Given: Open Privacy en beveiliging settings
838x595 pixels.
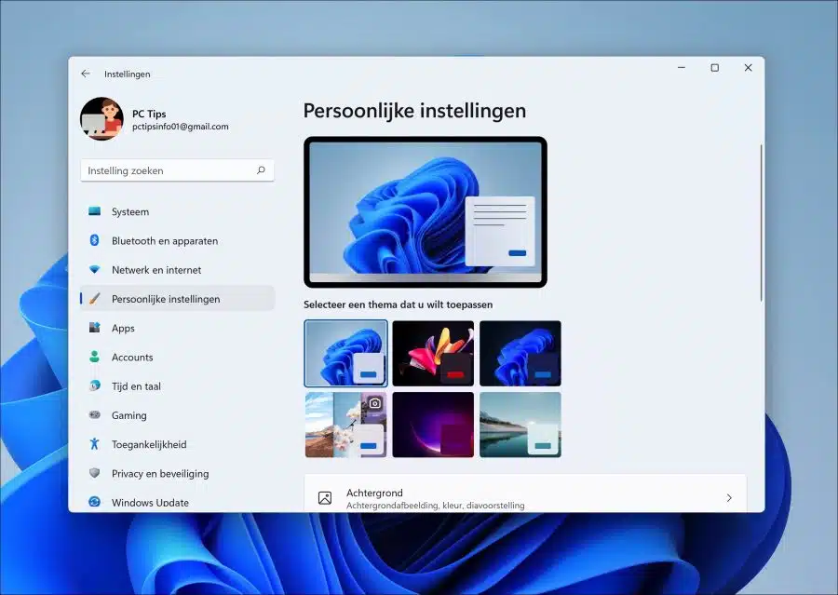Looking at the screenshot, I should click(x=178, y=473).
